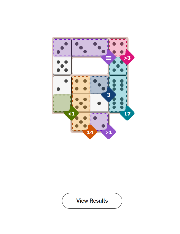This screenshot has width=180, height=234.
Task: Click the green less-than-1 badge
Action: [72, 113]
